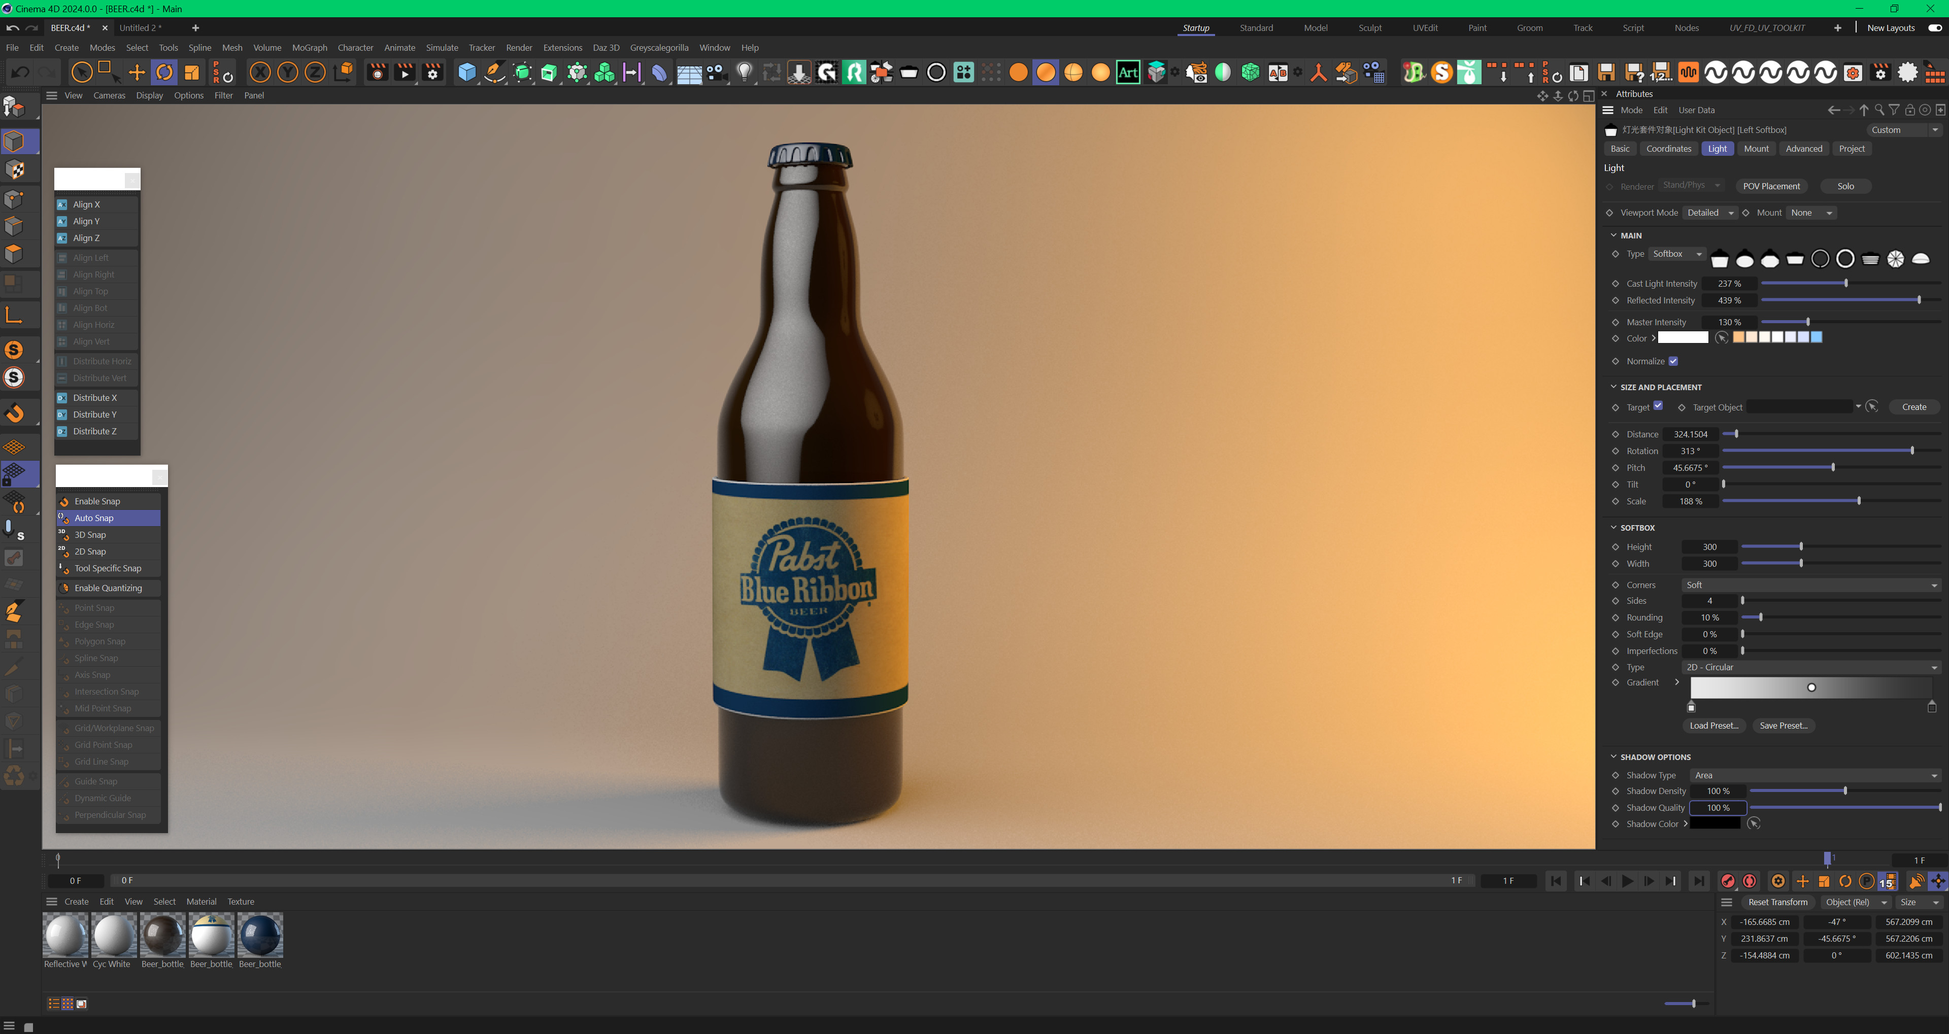Open gradient Type 2D - Circular dropdown
Screen dimensions: 1949x1034
pos(1811,667)
